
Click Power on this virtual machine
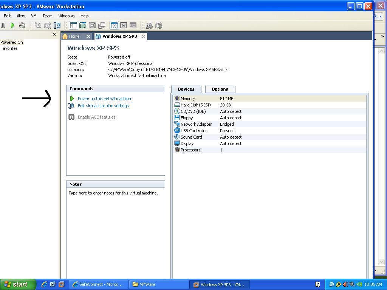coord(104,99)
